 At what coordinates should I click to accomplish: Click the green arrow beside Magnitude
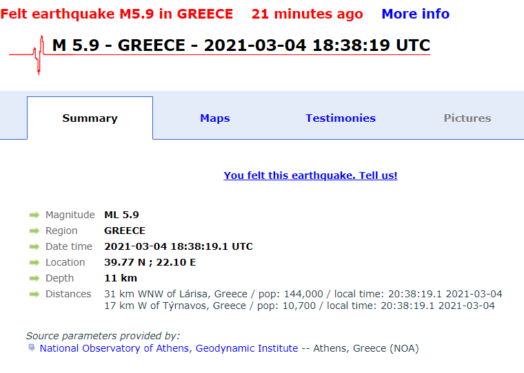34,215
